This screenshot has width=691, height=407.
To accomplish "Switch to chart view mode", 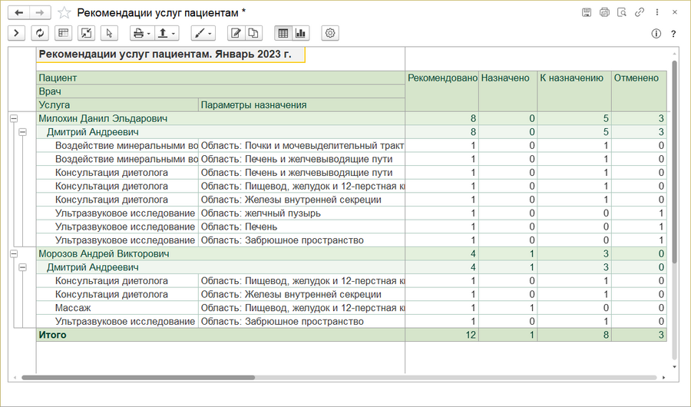I will (300, 33).
